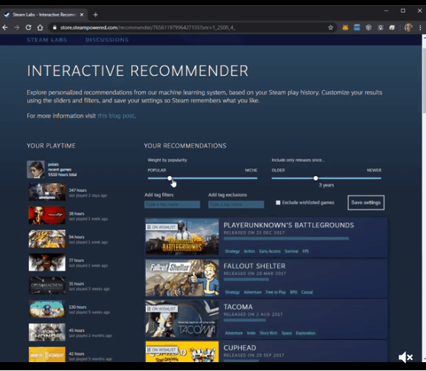This screenshot has height=371, width=426.
Task: Focus the Add tag exclusions input
Action: click(x=236, y=204)
